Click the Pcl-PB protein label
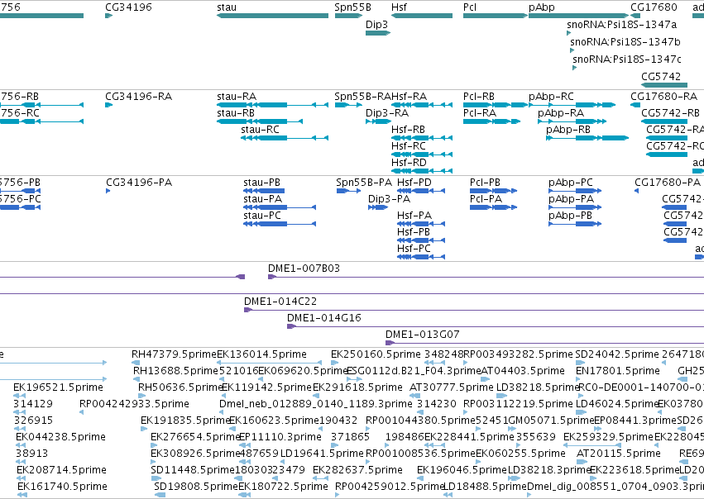The width and height of the screenshot is (704, 499). 485,183
